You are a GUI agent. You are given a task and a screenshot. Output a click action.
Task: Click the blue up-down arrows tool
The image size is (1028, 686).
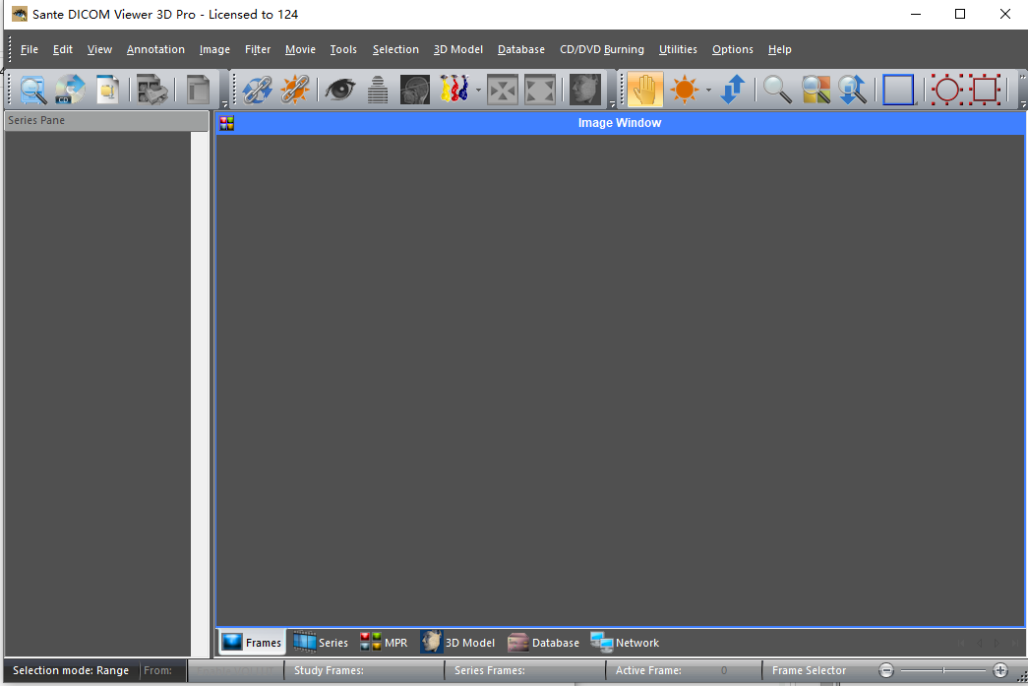click(732, 91)
